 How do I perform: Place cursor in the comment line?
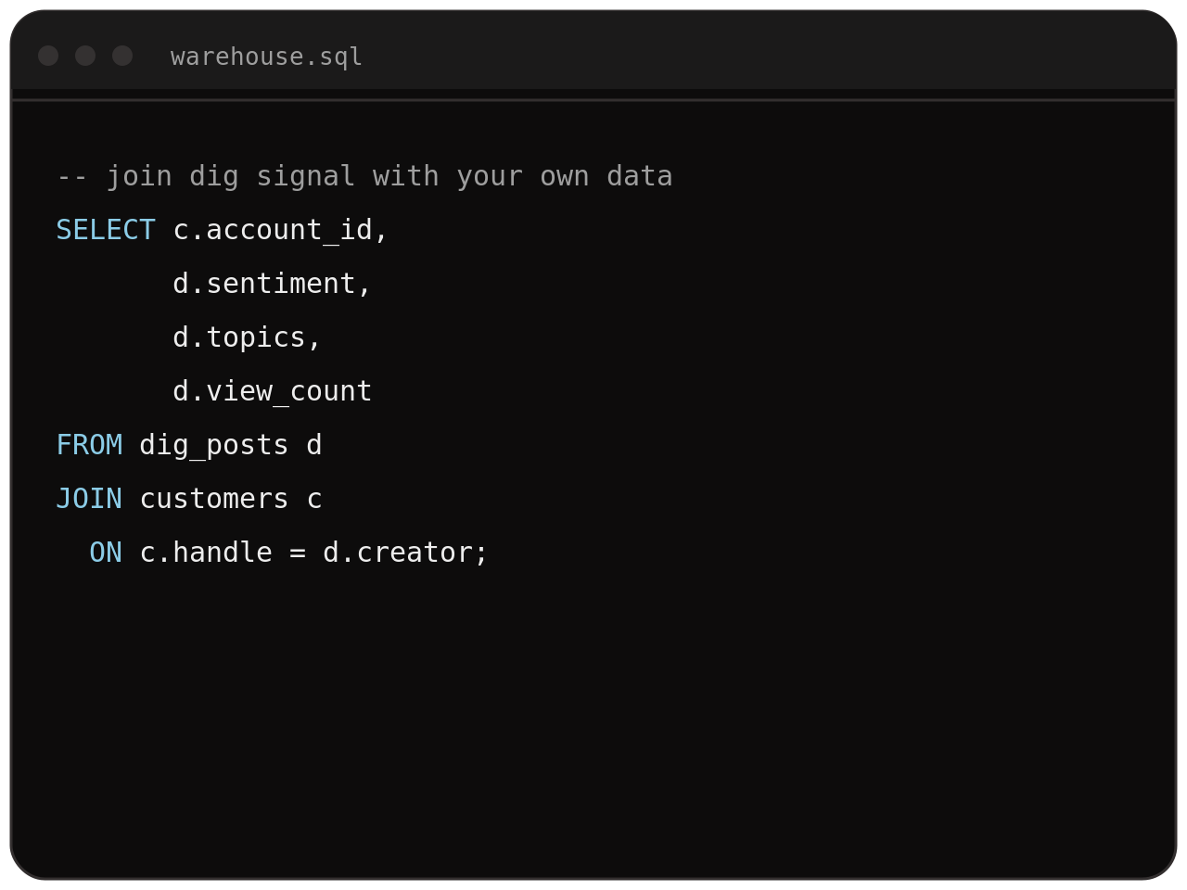point(364,176)
